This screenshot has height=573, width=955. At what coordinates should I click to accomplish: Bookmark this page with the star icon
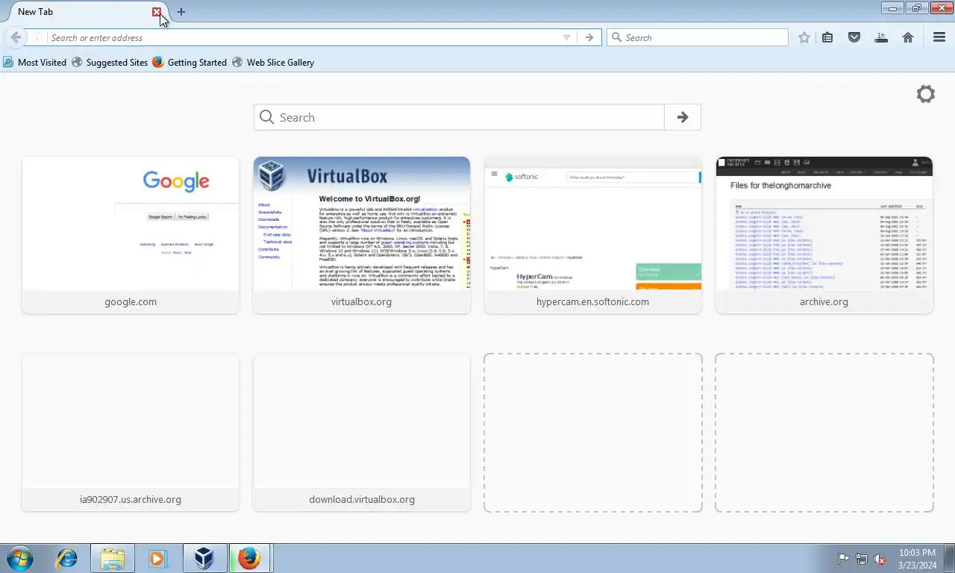(804, 37)
